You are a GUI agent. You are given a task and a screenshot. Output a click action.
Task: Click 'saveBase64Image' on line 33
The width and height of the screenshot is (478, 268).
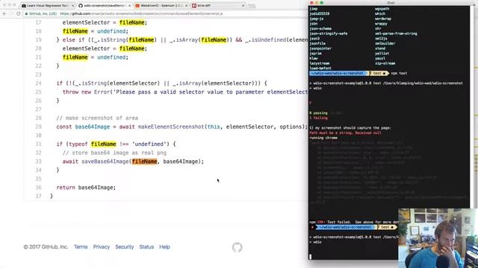coord(105,162)
